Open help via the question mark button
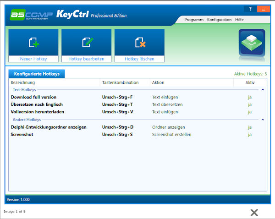 [x=250, y=9]
